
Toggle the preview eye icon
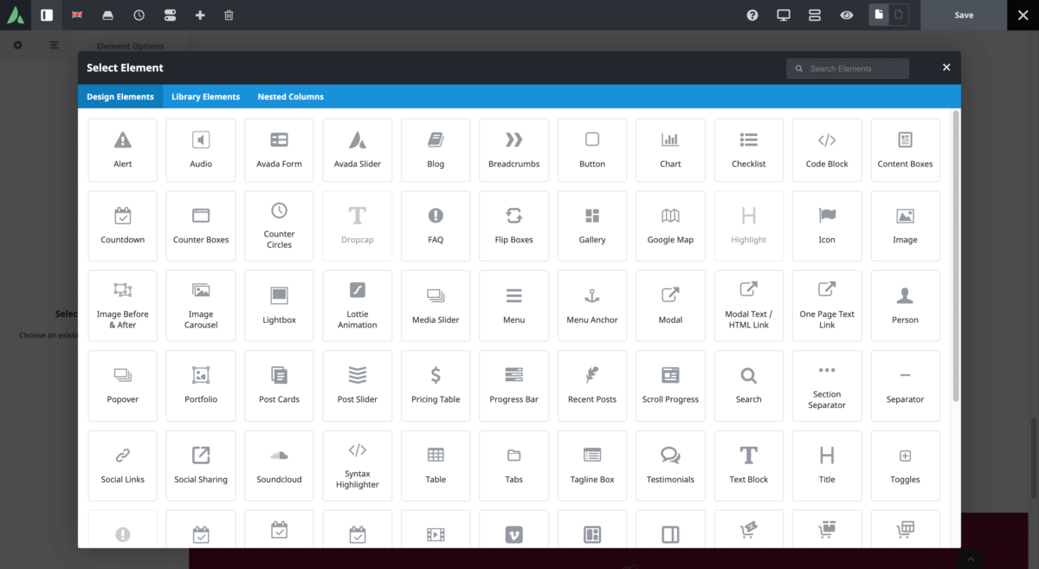(846, 15)
